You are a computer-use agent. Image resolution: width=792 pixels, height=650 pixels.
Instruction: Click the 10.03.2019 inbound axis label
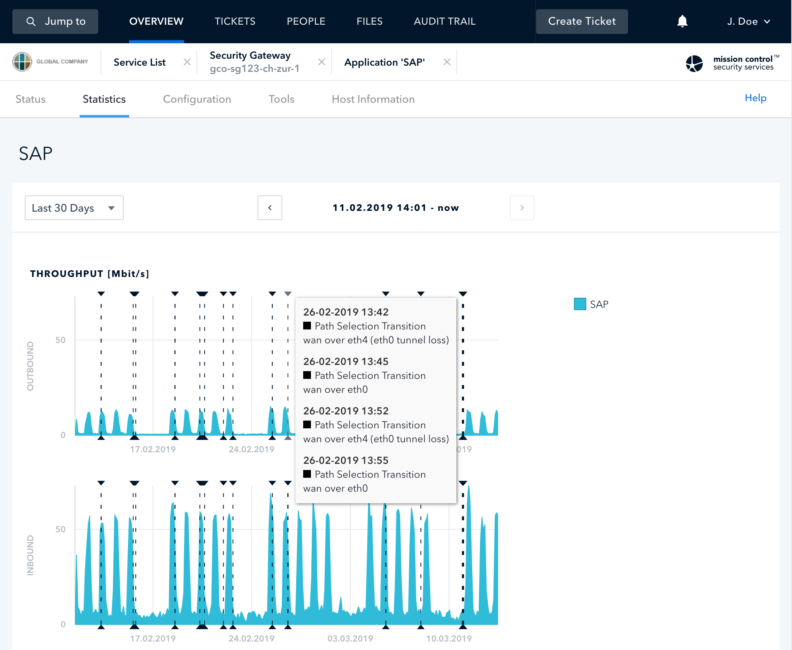point(449,638)
